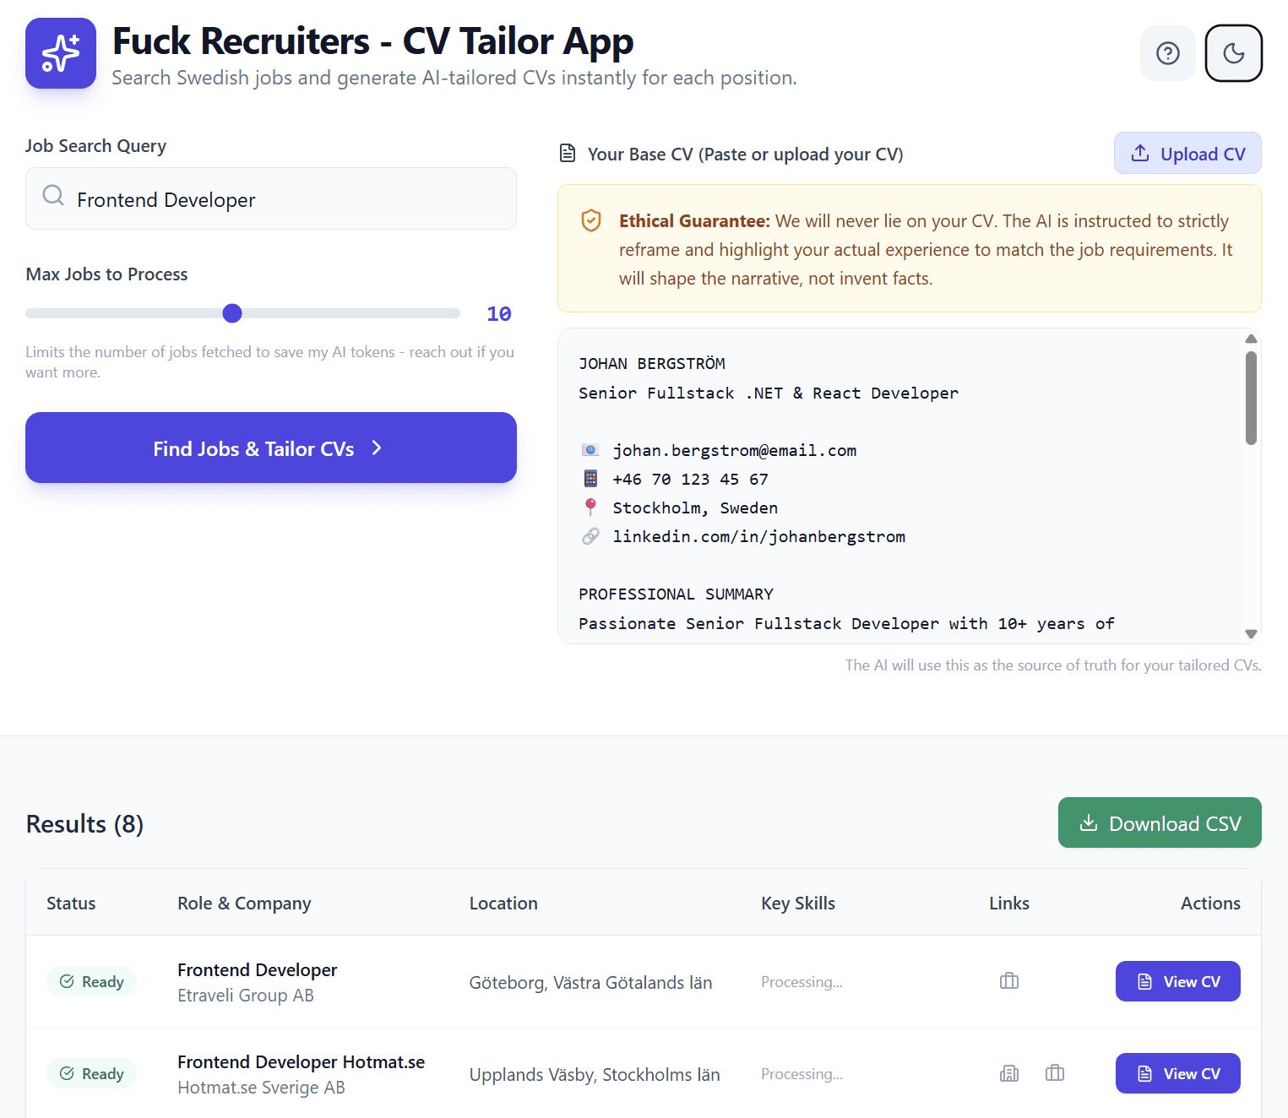Click Ready status badge for Etraveli row
The height and width of the screenshot is (1118, 1288).
(91, 981)
